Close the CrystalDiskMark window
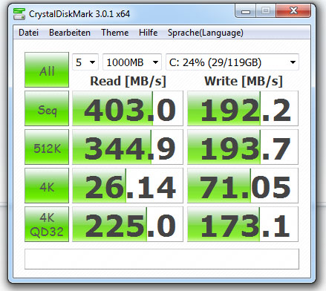This screenshot has height=291, width=326. click(293, 11)
